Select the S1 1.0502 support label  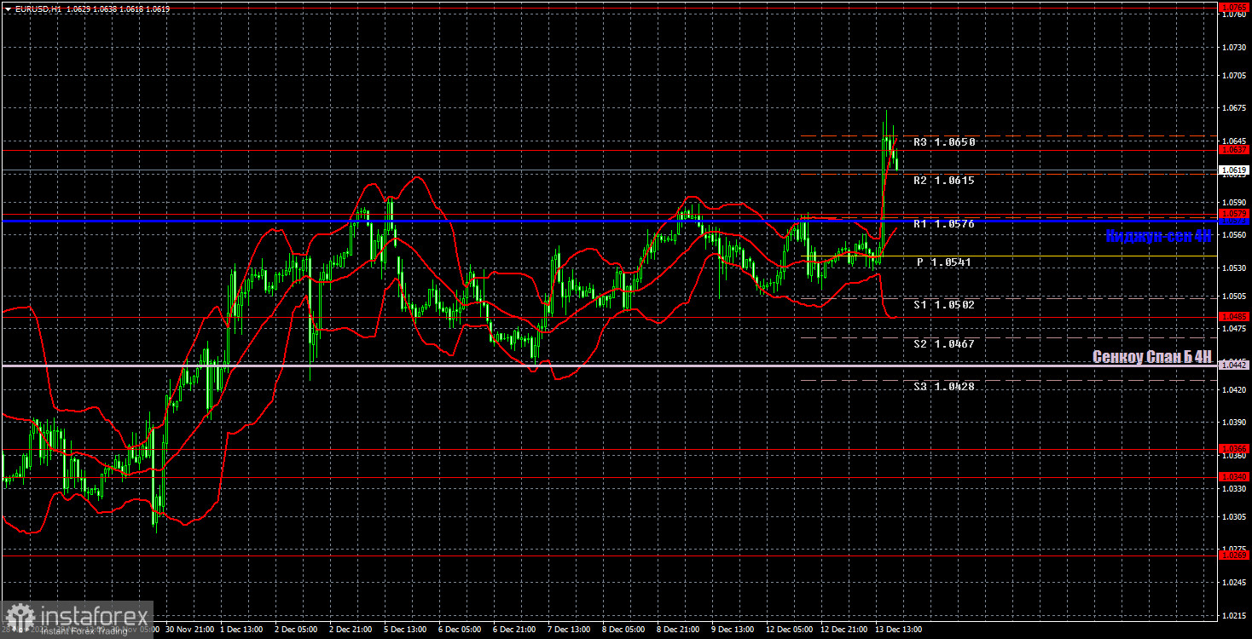(x=944, y=304)
